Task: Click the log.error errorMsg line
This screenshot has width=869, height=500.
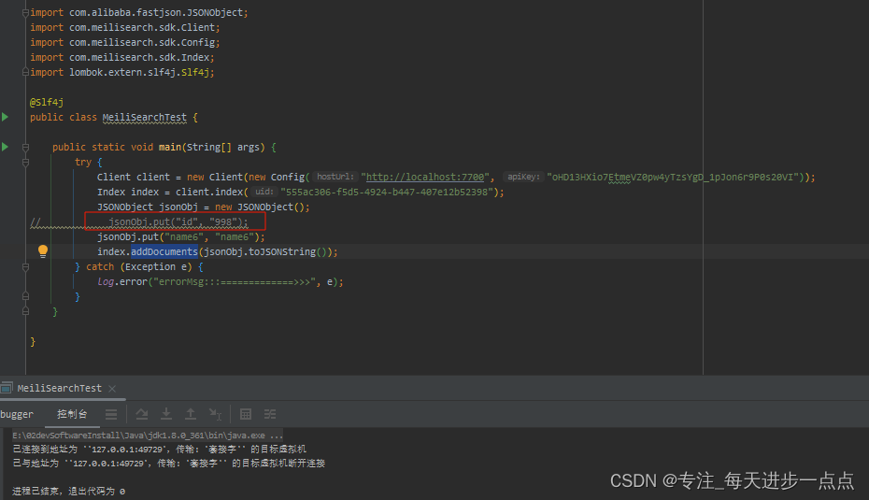Action: pyautogui.click(x=221, y=281)
